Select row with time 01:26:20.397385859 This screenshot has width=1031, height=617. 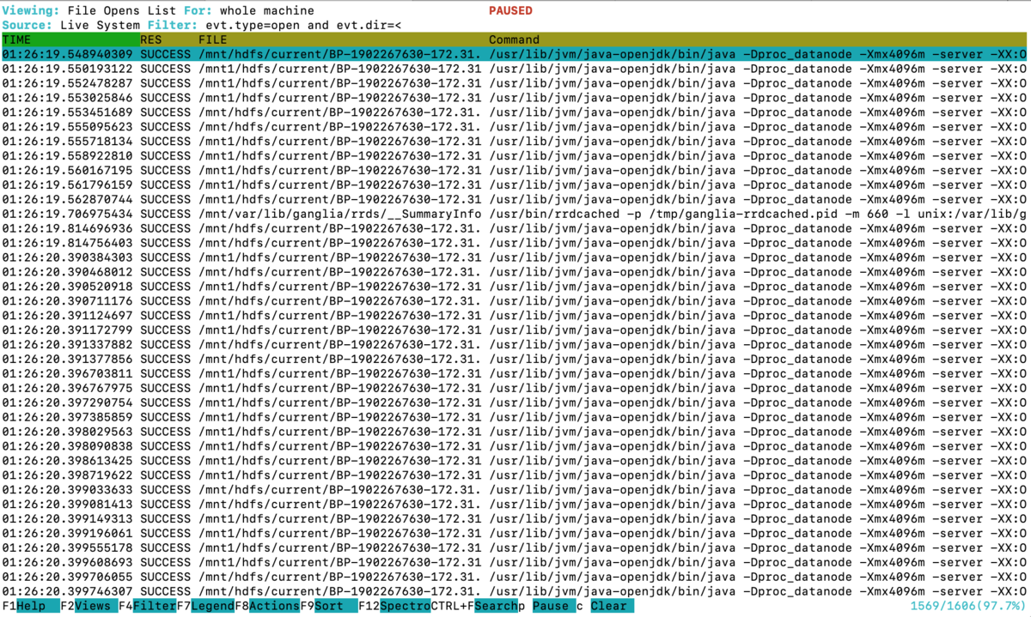[515, 417]
